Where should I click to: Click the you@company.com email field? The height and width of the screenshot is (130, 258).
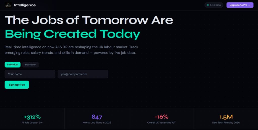pos(83,74)
